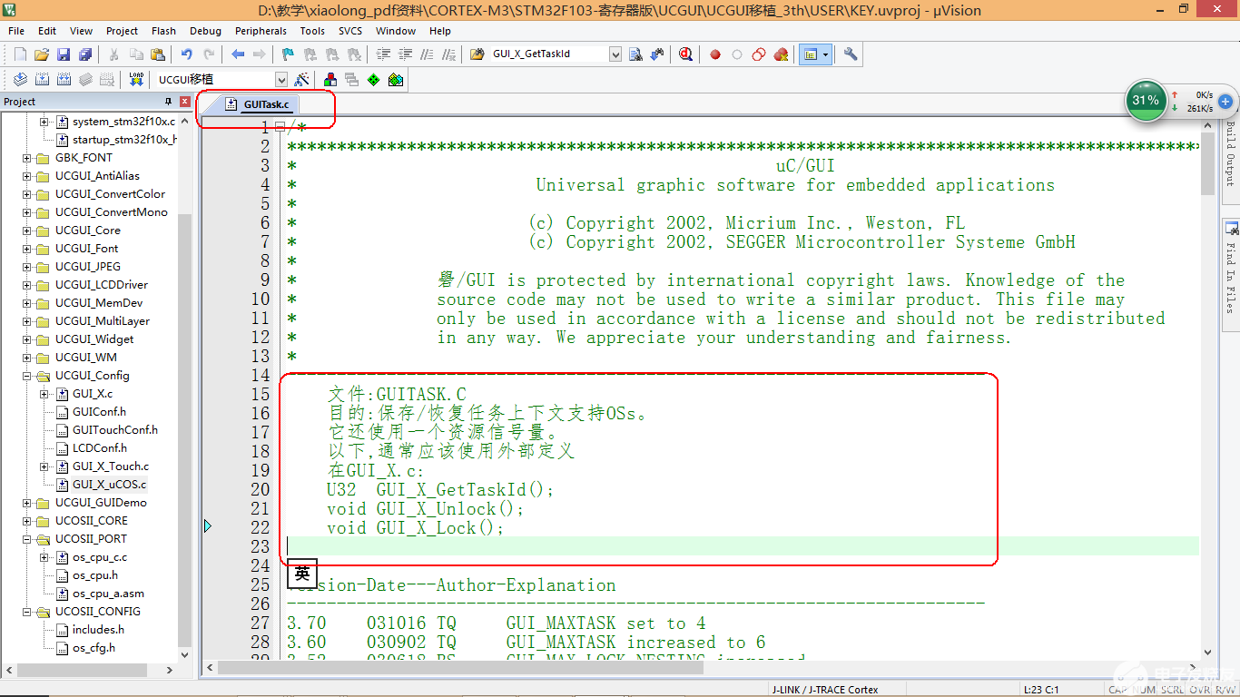Click the project tree vertical scrollbar

click(185, 428)
